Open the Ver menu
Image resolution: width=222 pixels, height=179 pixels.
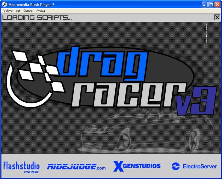pyautogui.click(x=18, y=11)
